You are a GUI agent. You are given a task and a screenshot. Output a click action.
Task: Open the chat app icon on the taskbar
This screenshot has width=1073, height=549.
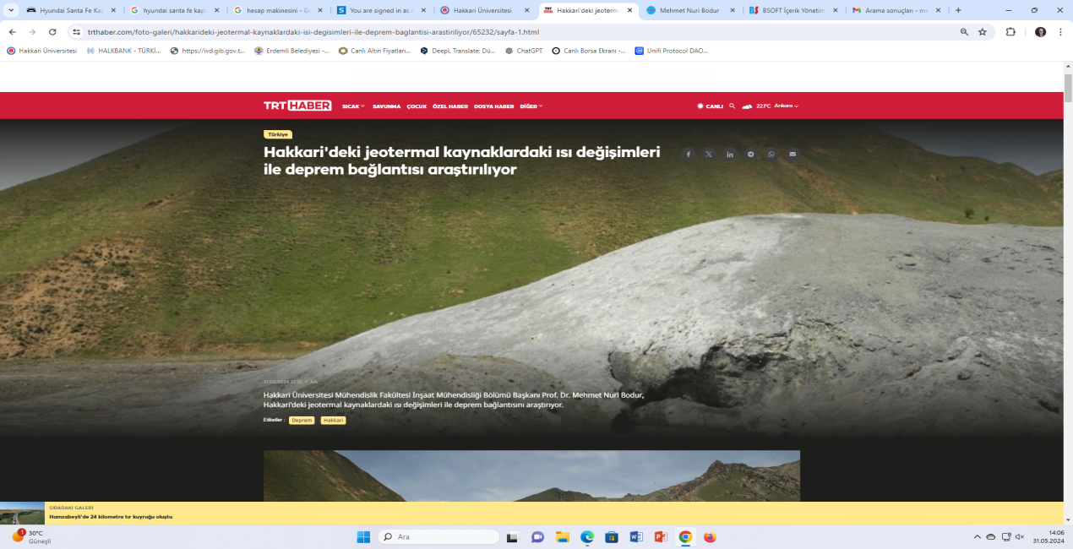point(537,537)
